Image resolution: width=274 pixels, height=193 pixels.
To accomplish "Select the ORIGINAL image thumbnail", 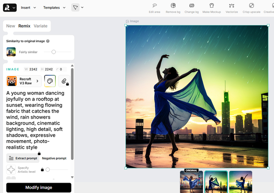I will [191, 182].
